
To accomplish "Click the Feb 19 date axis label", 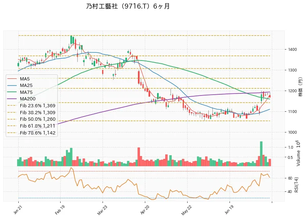I will click(59, 210).
